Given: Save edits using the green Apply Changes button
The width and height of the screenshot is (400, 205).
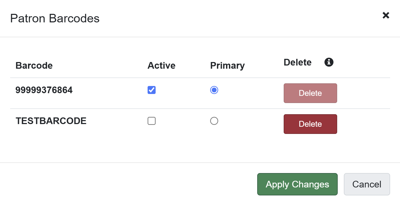Looking at the screenshot, I should click(297, 184).
